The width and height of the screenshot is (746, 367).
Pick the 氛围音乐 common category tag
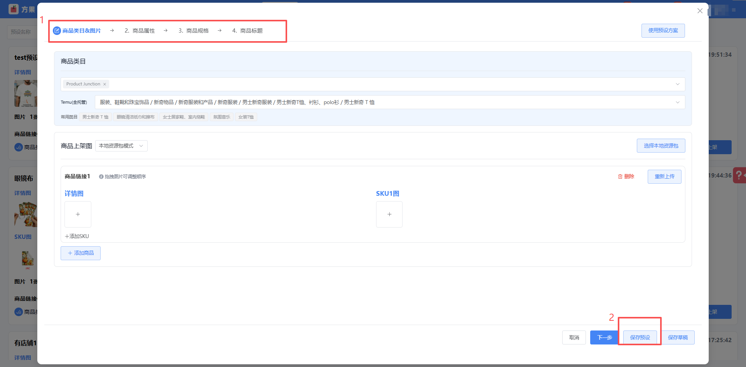(221, 117)
